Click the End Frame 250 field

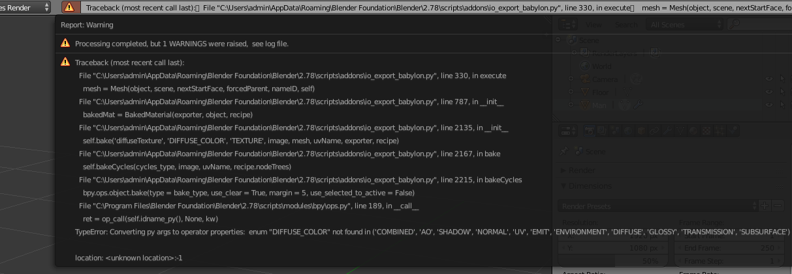click(729, 248)
